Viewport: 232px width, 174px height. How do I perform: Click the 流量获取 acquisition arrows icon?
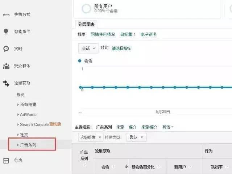pyautogui.click(x=6, y=83)
